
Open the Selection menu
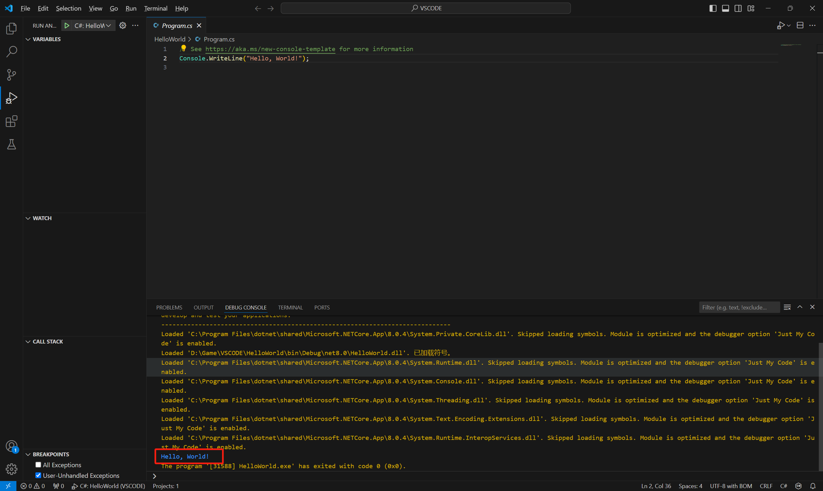tap(69, 8)
